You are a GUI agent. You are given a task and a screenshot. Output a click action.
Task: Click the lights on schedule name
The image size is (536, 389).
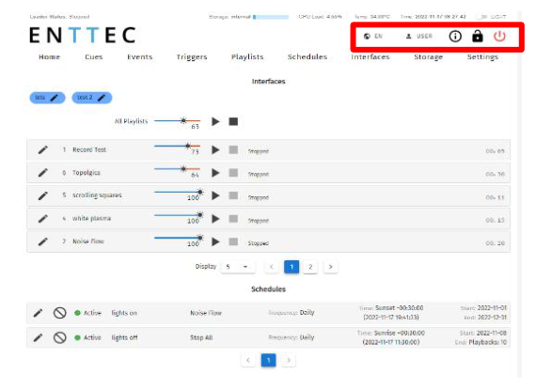pyautogui.click(x=124, y=313)
